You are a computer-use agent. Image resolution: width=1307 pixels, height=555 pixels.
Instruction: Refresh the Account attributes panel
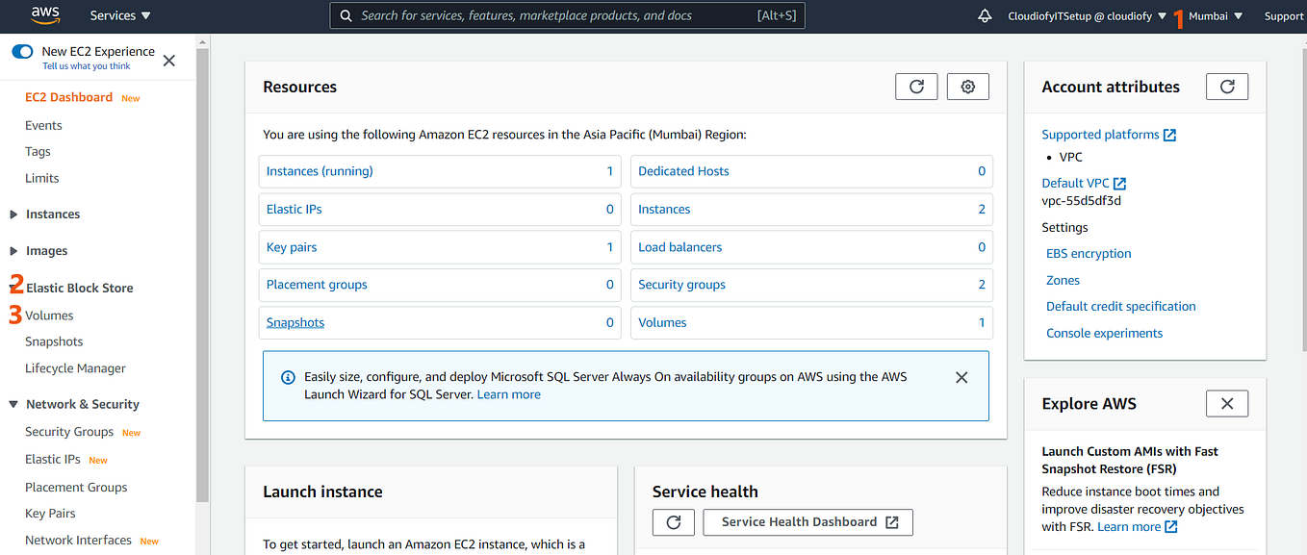[1226, 86]
